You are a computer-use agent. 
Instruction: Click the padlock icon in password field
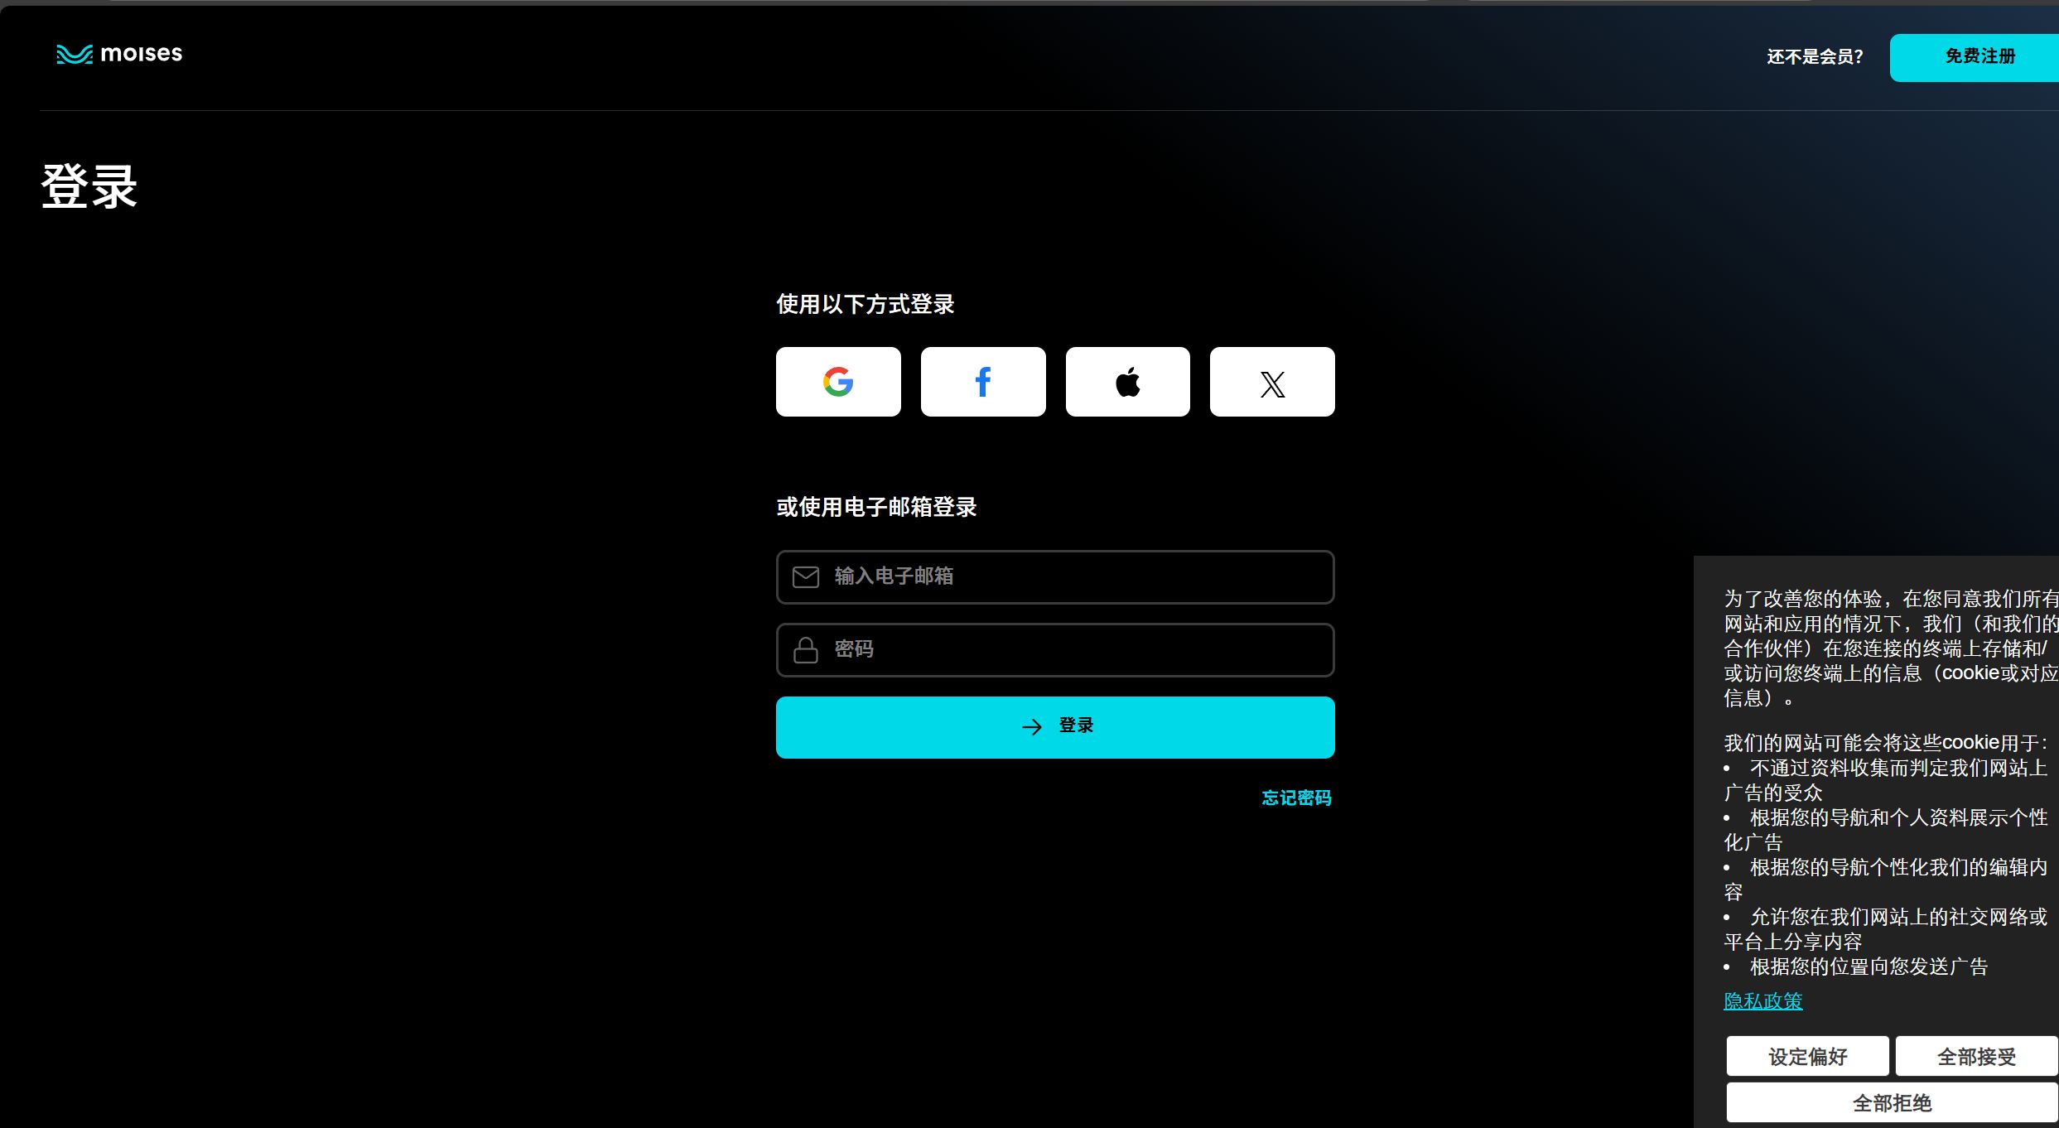pos(805,650)
